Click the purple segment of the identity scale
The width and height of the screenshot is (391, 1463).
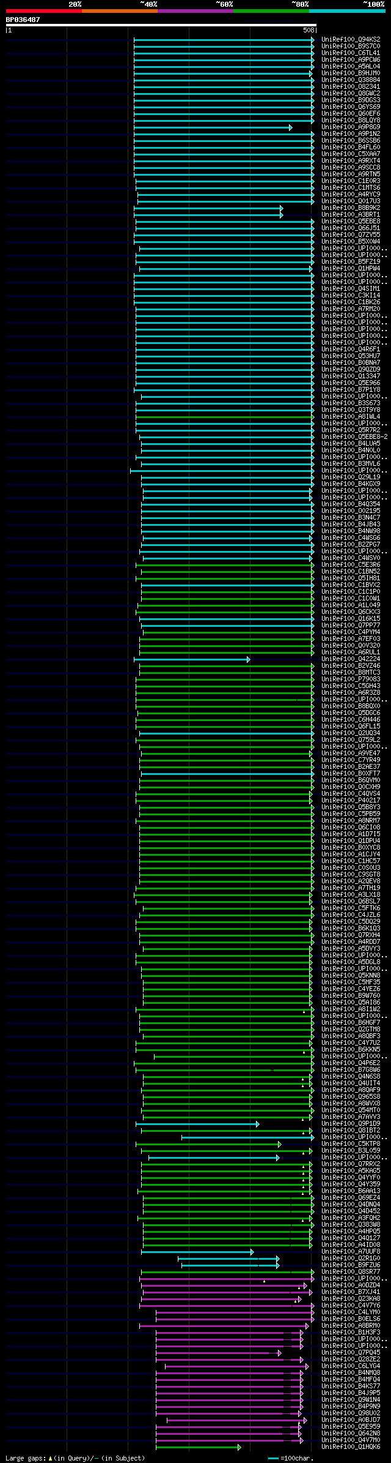[195, 11]
